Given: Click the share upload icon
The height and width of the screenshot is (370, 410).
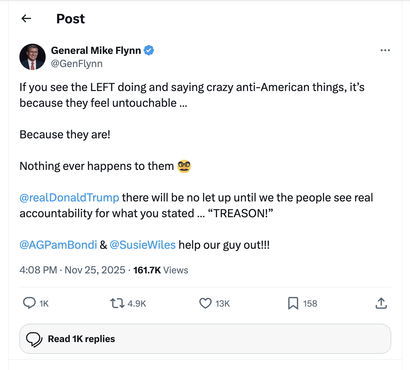Looking at the screenshot, I should [x=381, y=303].
